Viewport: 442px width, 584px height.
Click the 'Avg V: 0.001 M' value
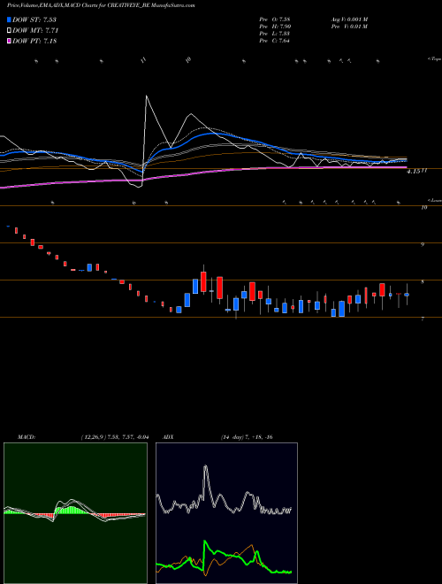349,19
